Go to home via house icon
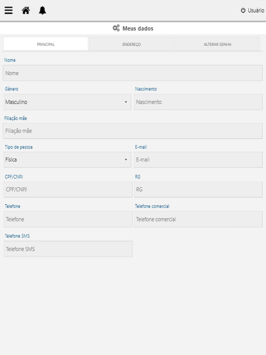The height and width of the screenshot is (355, 266). click(x=26, y=10)
